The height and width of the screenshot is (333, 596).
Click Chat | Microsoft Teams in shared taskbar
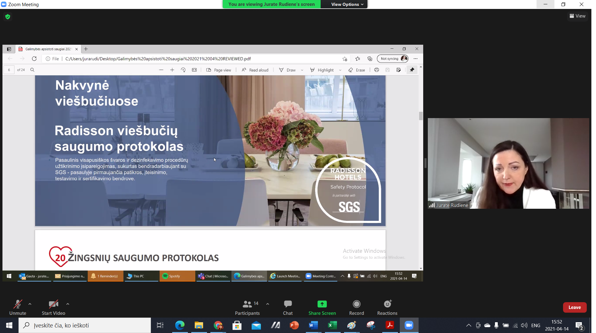(213, 276)
